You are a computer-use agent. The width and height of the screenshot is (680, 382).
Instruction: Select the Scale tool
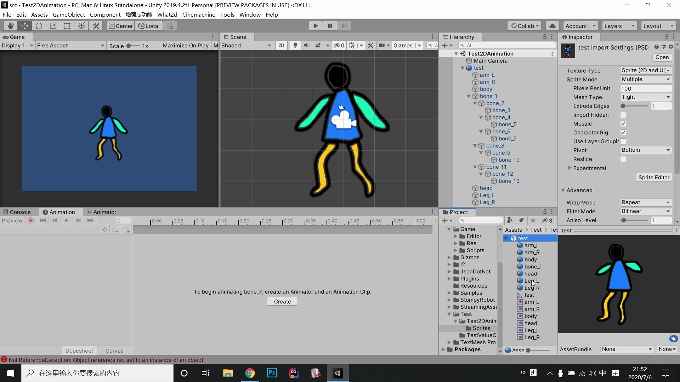(53, 25)
